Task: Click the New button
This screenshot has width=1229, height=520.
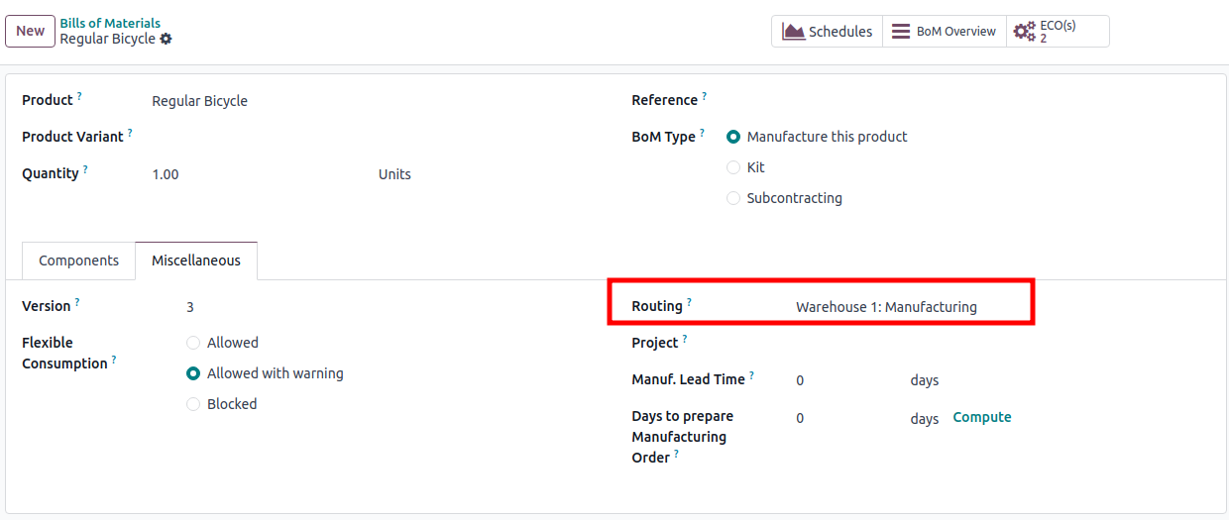Action: coord(31,31)
